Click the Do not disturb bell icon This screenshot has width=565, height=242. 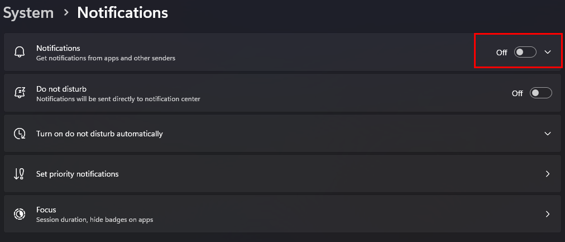tap(20, 93)
